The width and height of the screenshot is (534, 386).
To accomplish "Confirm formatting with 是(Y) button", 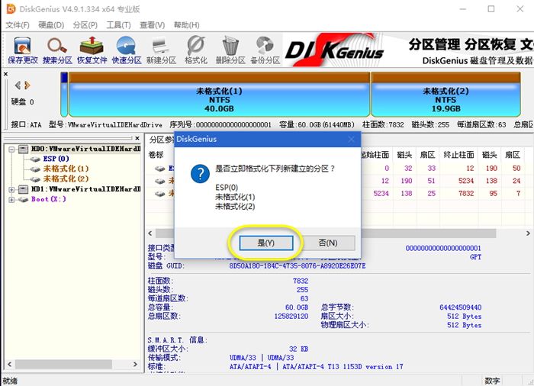I will pyautogui.click(x=266, y=243).
